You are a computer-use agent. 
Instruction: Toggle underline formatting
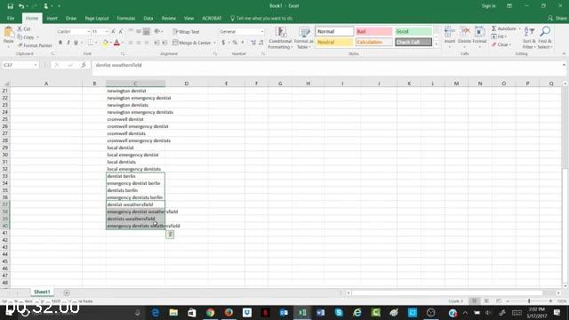click(x=76, y=43)
